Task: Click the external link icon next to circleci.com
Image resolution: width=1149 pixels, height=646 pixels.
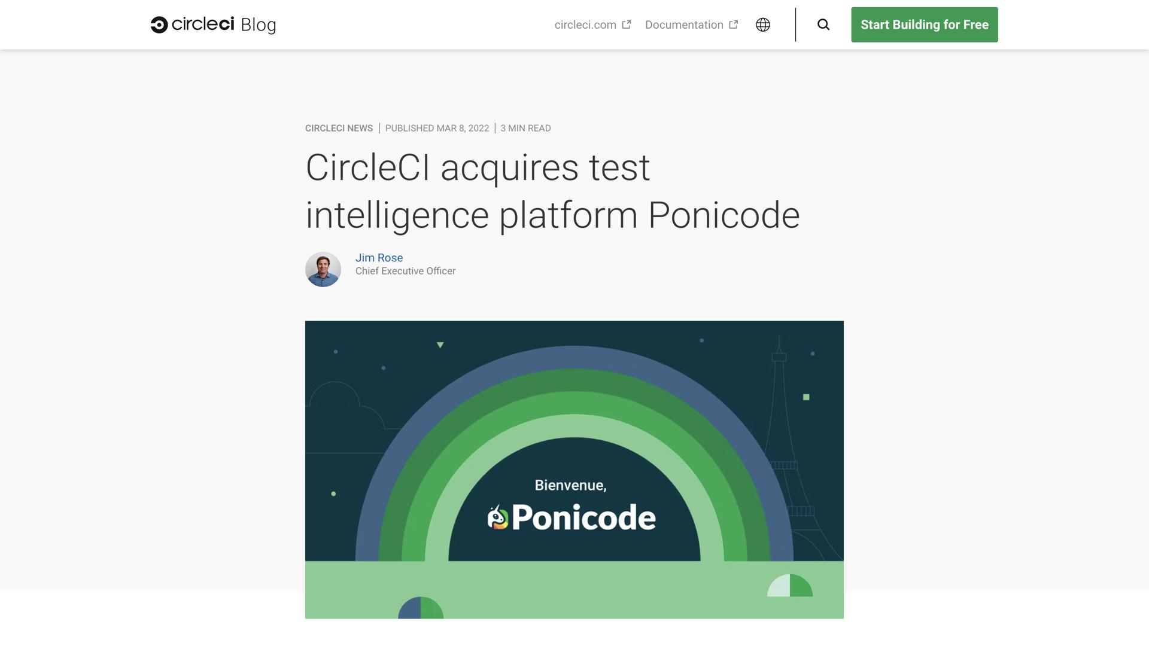Action: [627, 24]
